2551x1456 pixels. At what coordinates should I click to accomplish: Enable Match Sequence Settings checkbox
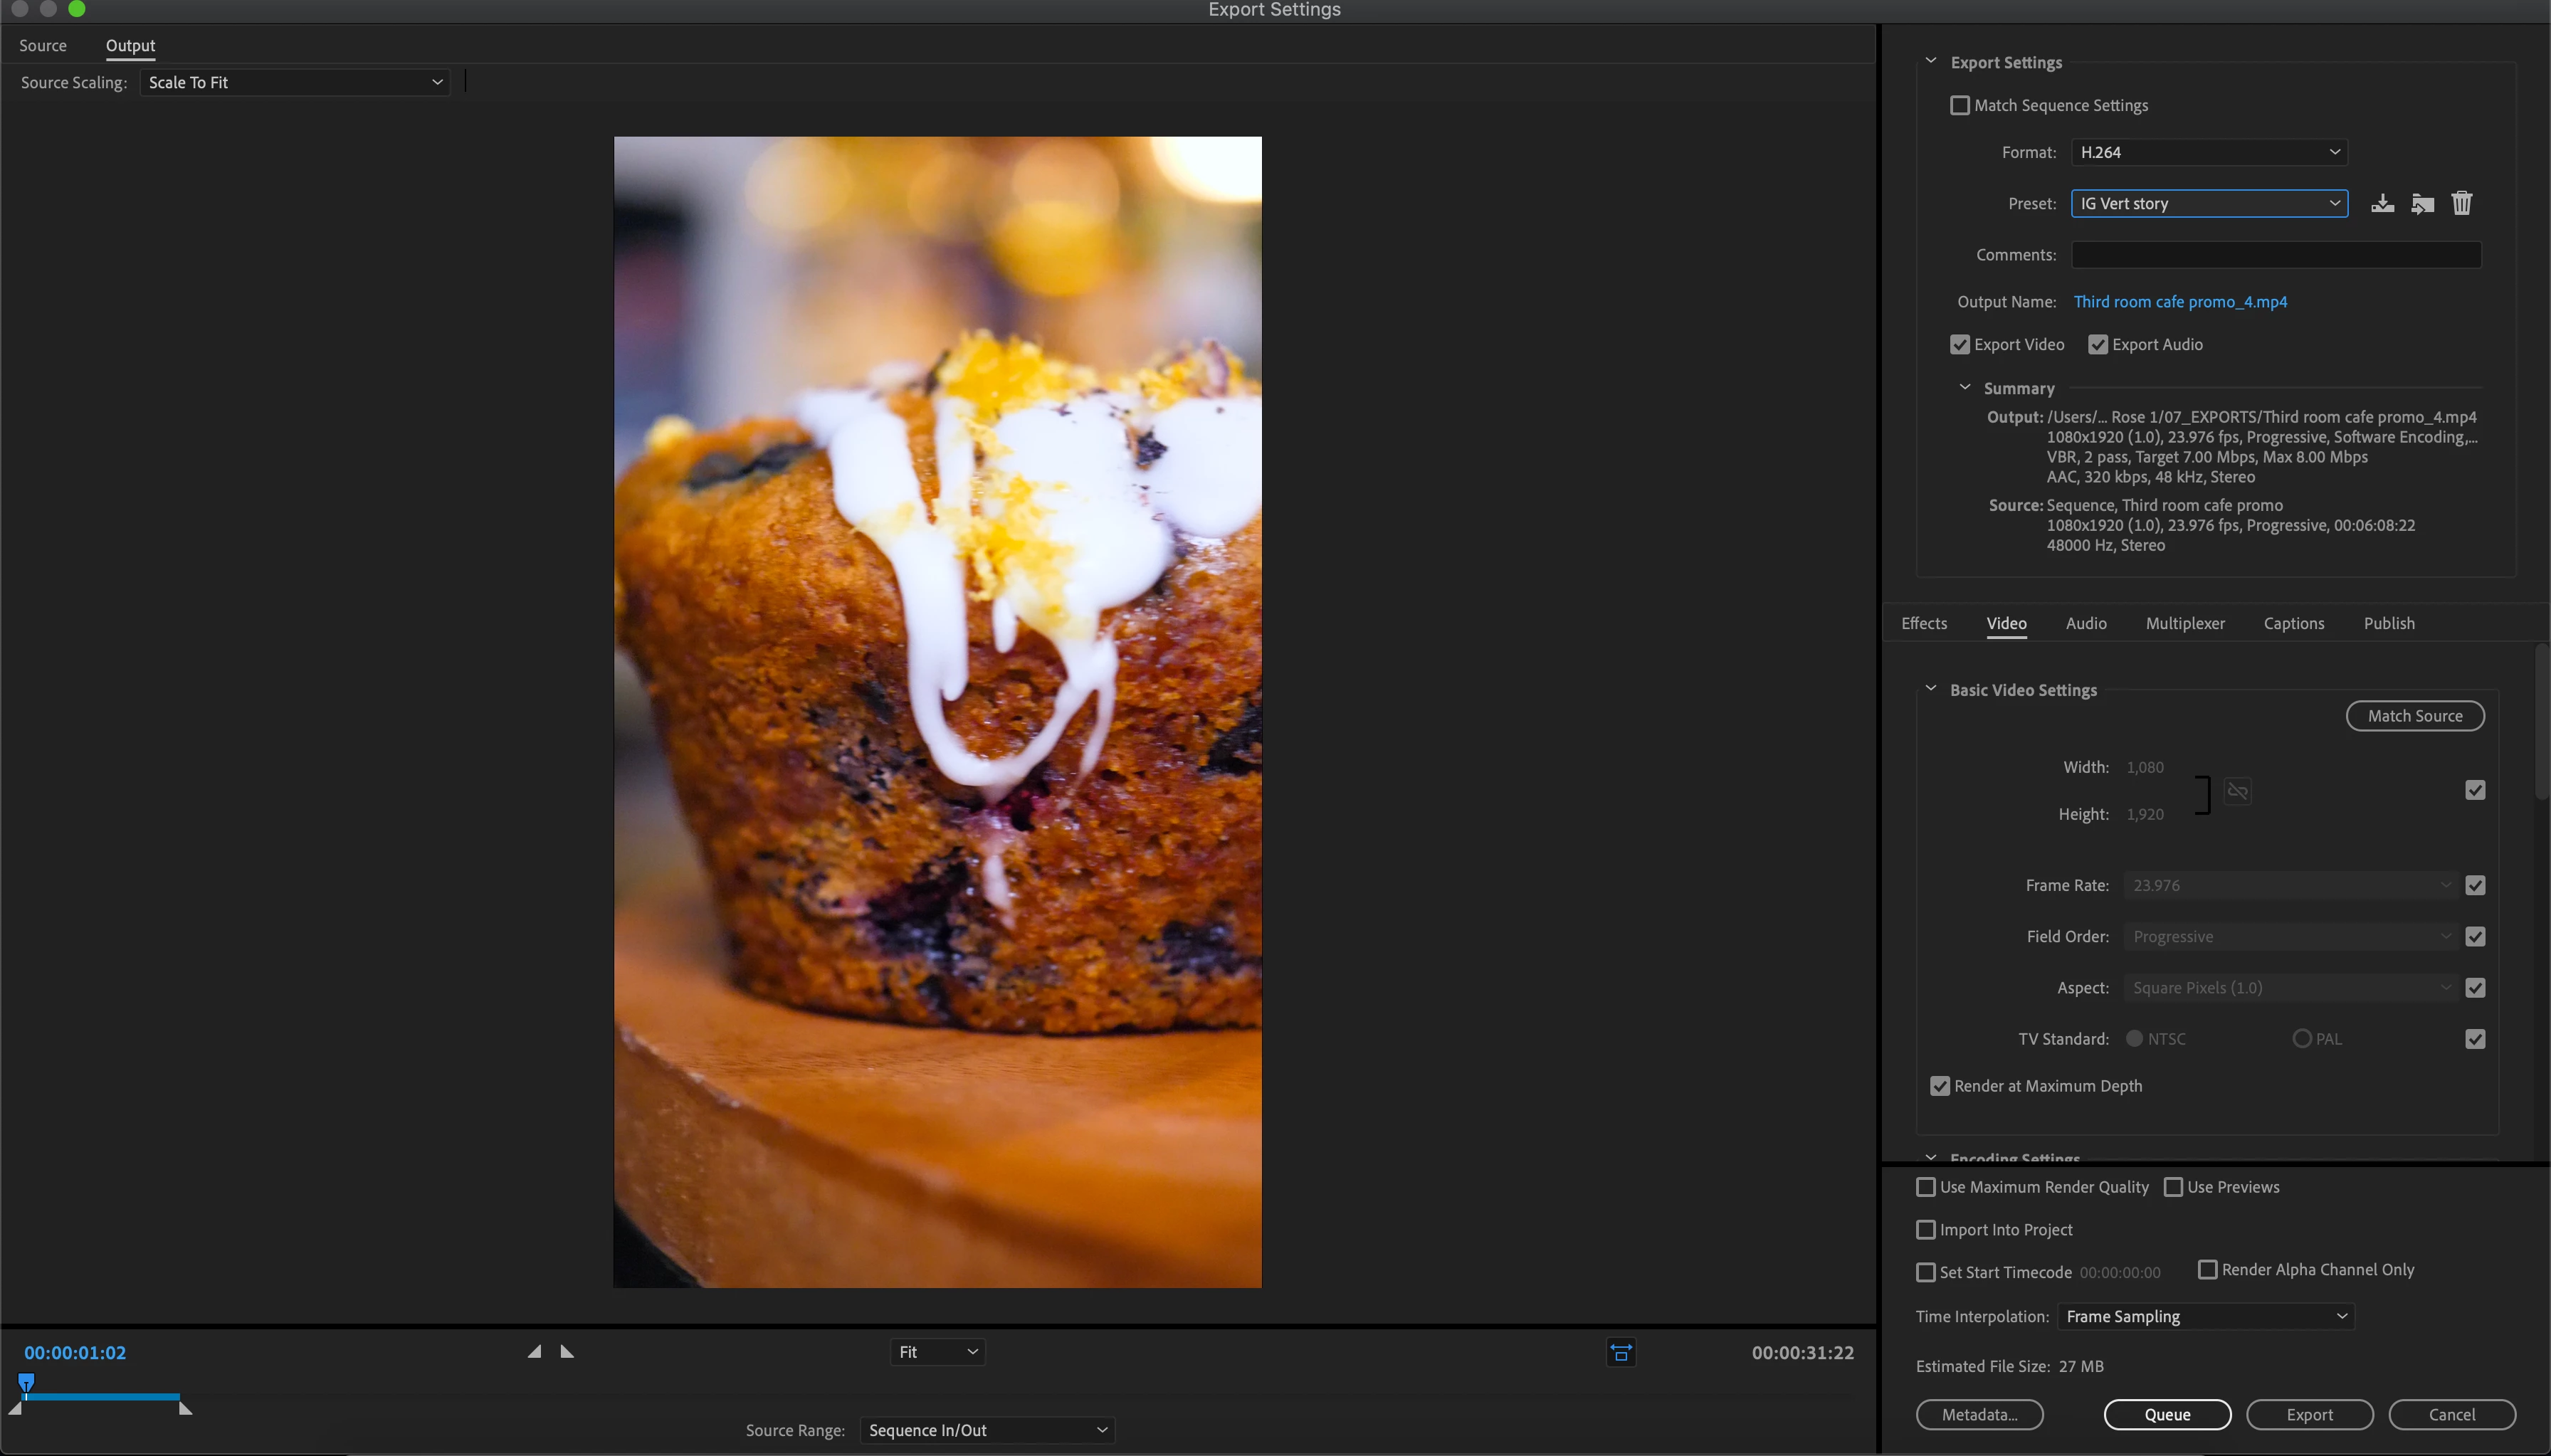point(1959,106)
